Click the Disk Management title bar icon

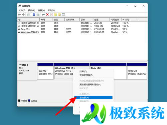20,6
